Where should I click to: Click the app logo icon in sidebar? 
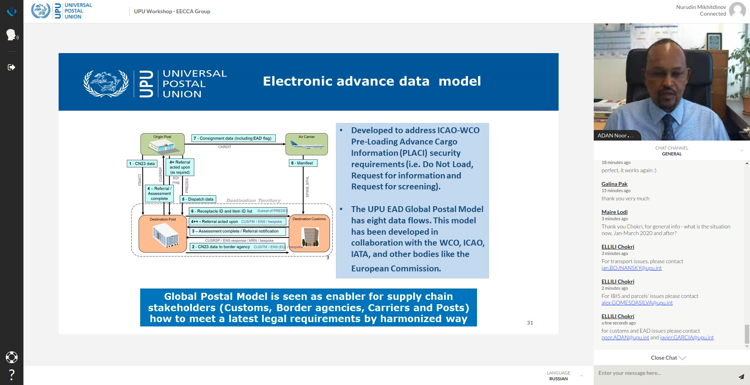pyautogui.click(x=12, y=11)
